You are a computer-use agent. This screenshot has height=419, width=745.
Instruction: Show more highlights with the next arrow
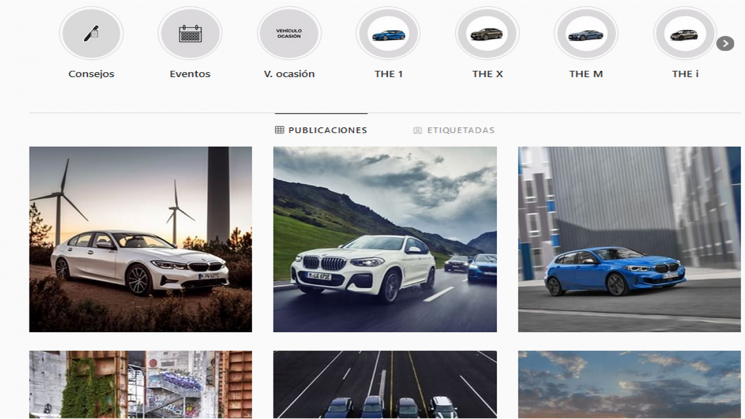click(x=725, y=43)
